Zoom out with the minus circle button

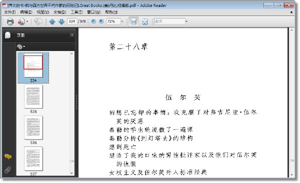93,21
